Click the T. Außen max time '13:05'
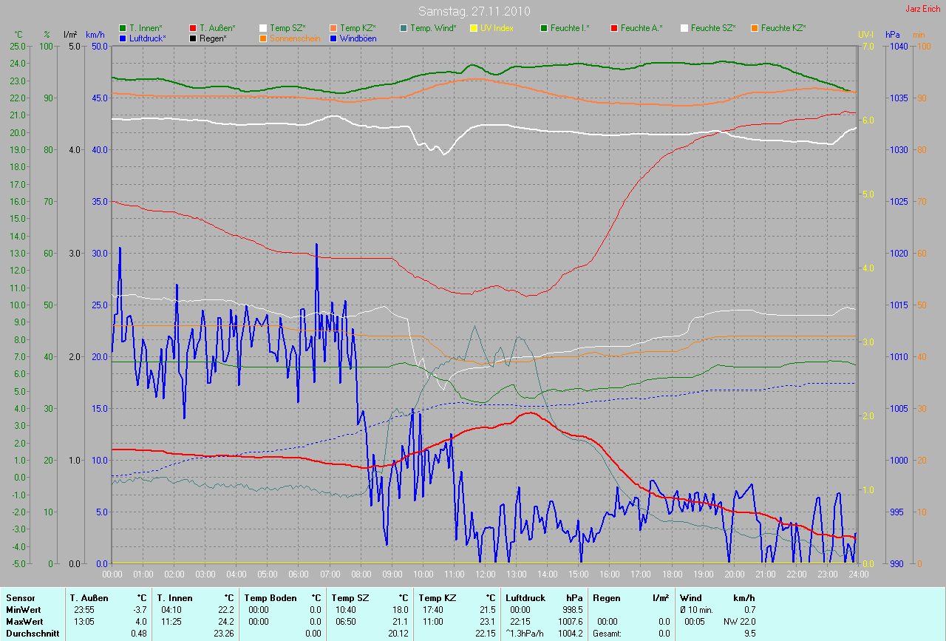This screenshot has width=946, height=641. tap(84, 622)
